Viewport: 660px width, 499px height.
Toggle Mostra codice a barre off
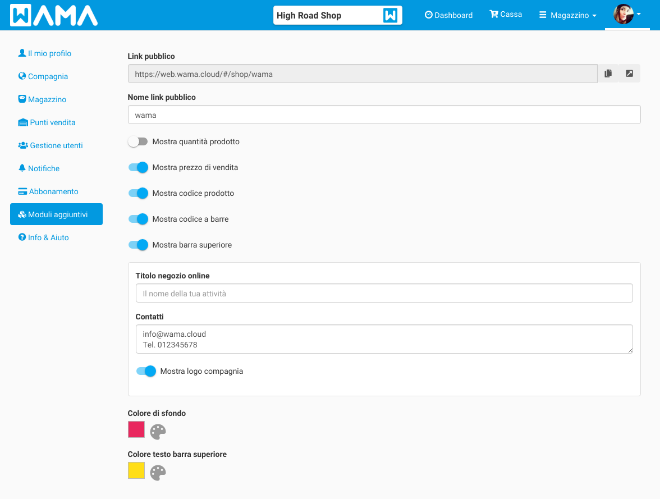138,219
